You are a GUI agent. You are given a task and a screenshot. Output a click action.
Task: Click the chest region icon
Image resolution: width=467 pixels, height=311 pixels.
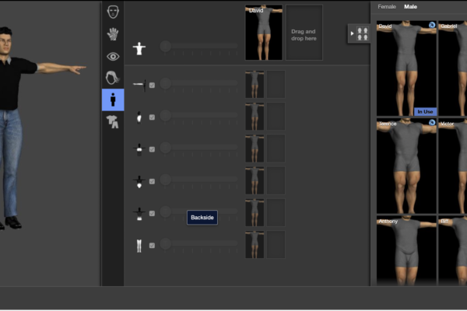pos(139,149)
